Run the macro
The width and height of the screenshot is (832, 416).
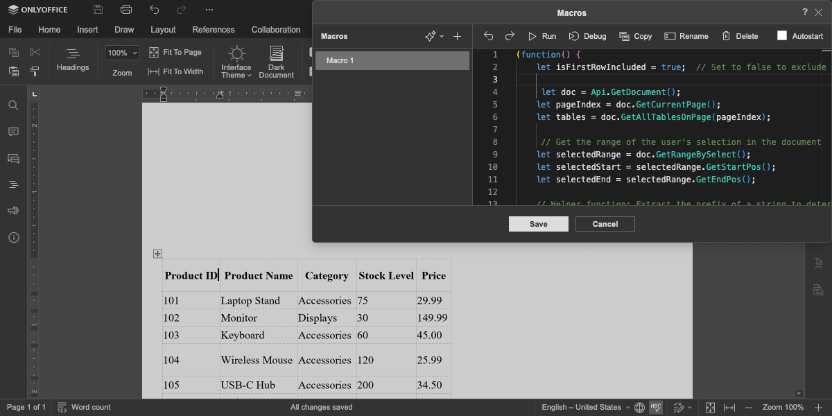(x=541, y=36)
